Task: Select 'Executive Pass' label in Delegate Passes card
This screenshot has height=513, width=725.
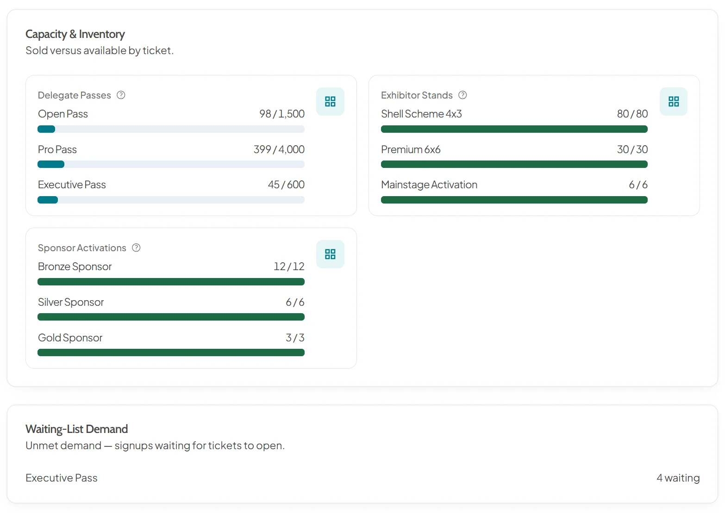Action: [72, 185]
